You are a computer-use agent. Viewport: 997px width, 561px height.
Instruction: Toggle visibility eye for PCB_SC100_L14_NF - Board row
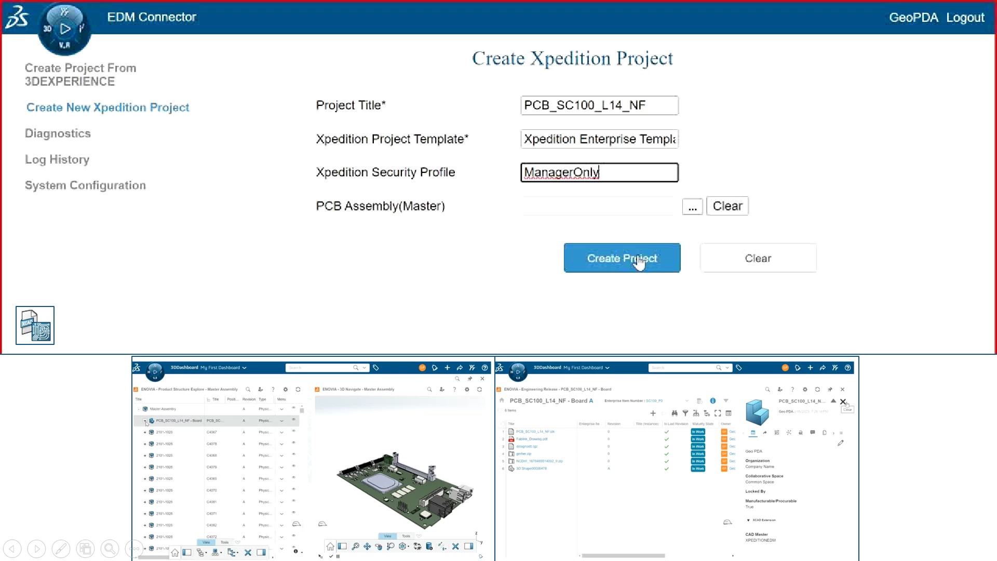293,420
